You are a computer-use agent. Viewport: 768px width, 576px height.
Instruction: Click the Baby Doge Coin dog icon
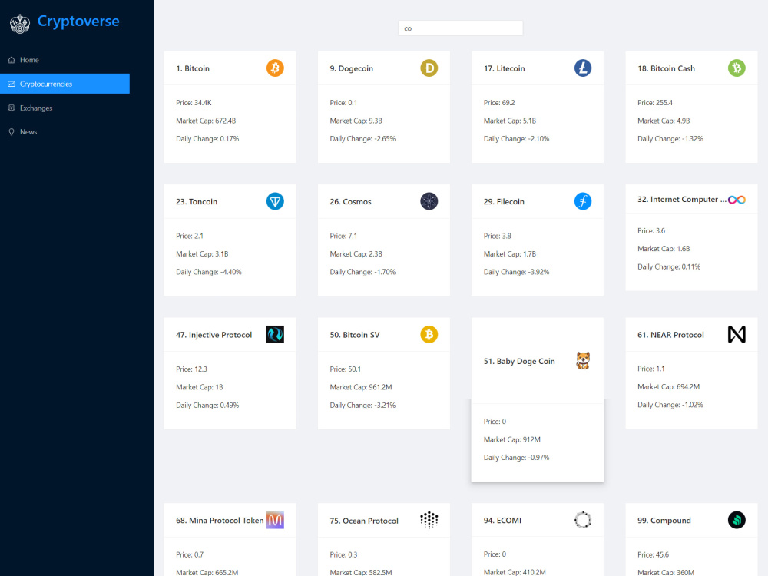pos(583,361)
